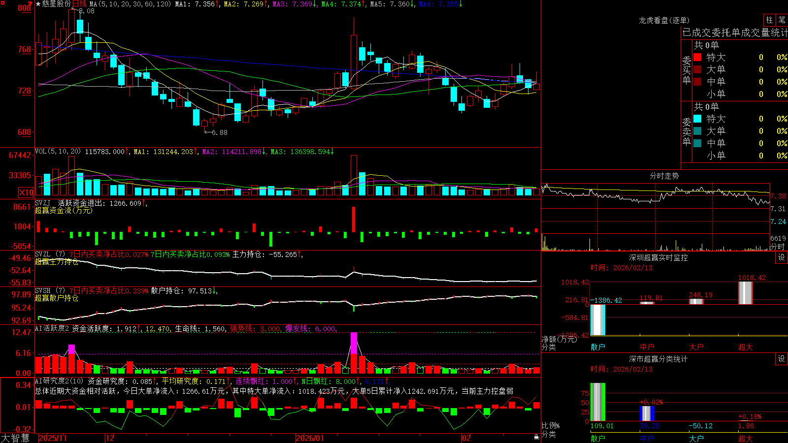Click the 6619 intraday volume label
The height and width of the screenshot is (443, 788).
[778, 238]
